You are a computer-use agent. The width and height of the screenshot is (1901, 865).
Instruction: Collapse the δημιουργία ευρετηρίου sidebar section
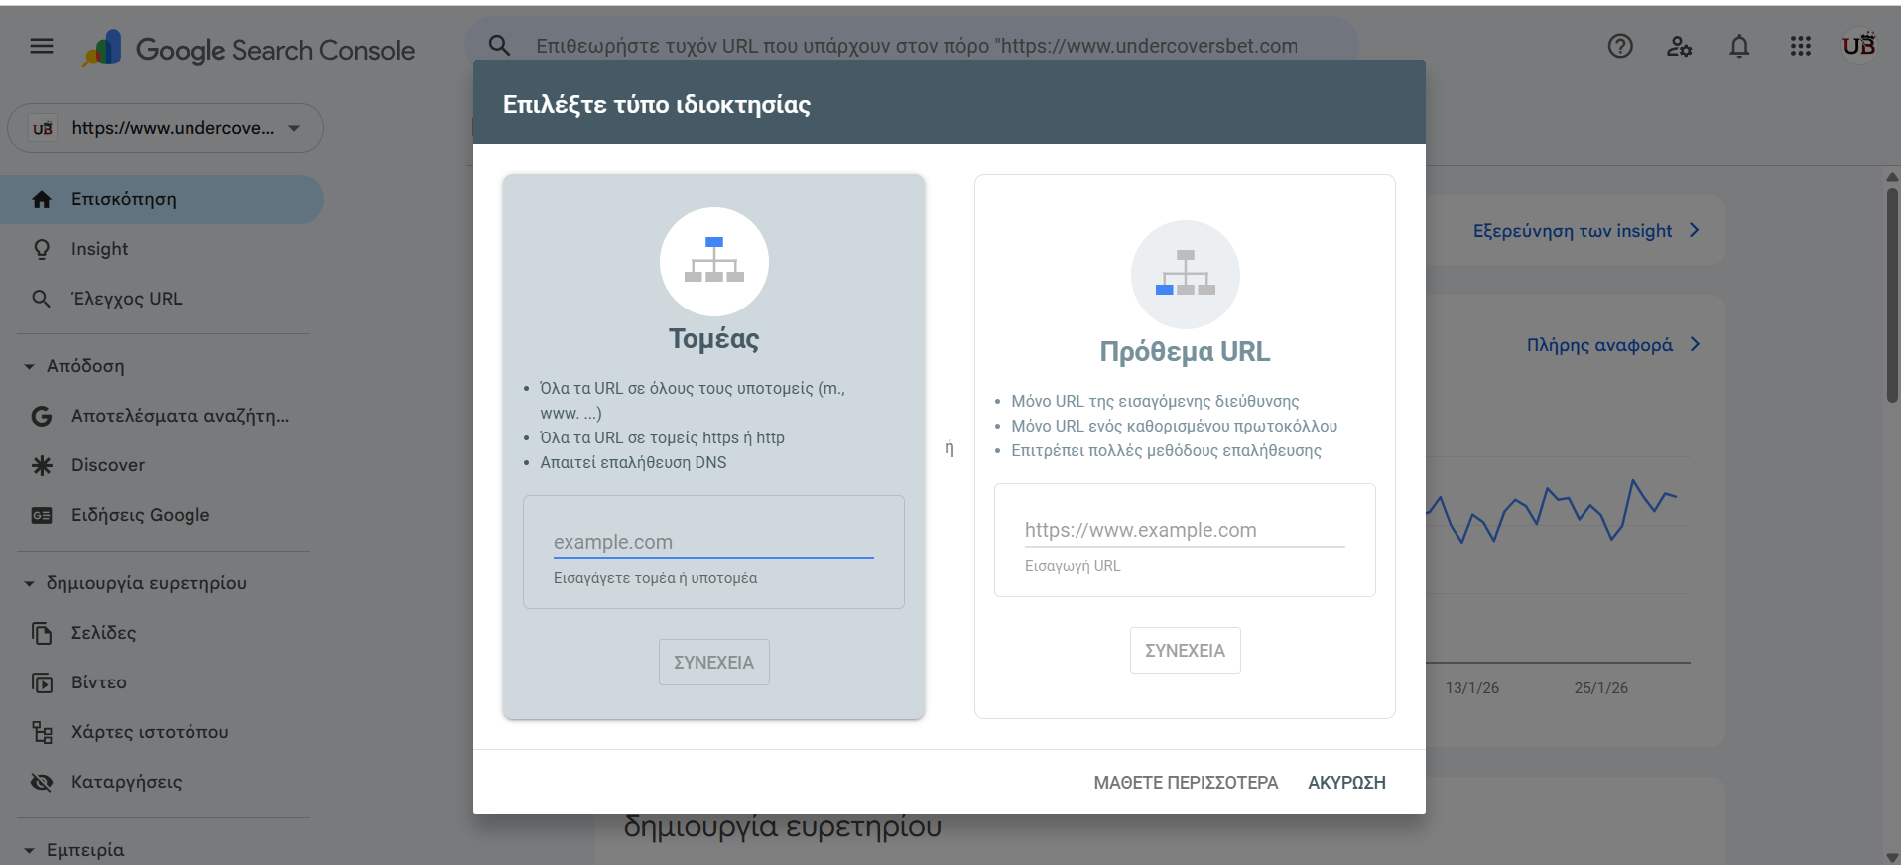coord(29,584)
